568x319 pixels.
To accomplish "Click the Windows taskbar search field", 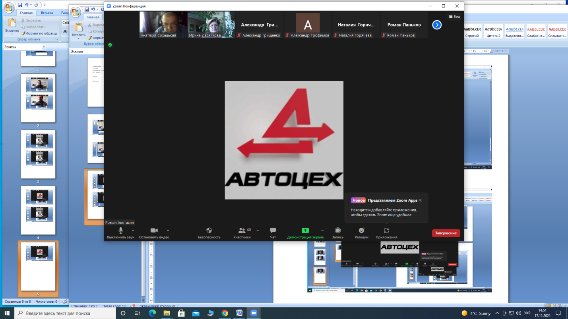I will pyautogui.click(x=65, y=313).
